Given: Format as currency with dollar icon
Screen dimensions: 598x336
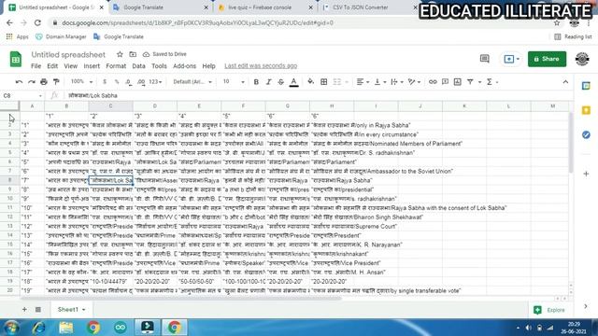Looking at the screenshot, I should click(x=105, y=82).
